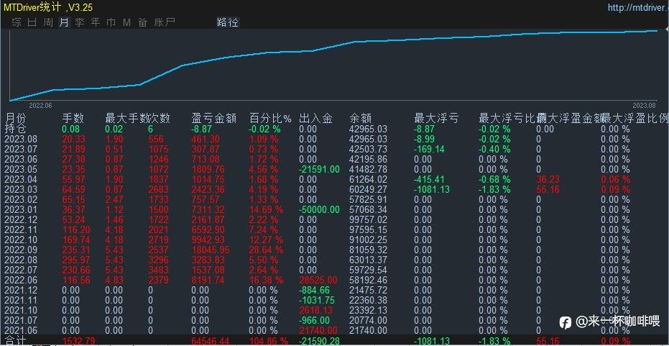Select the 2022.07 month row label
The image size is (669, 346).
21,270
